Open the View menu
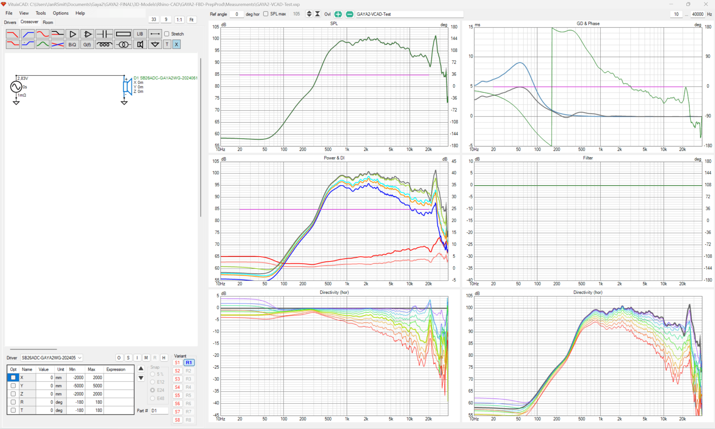The height and width of the screenshot is (429, 715). (x=24, y=13)
